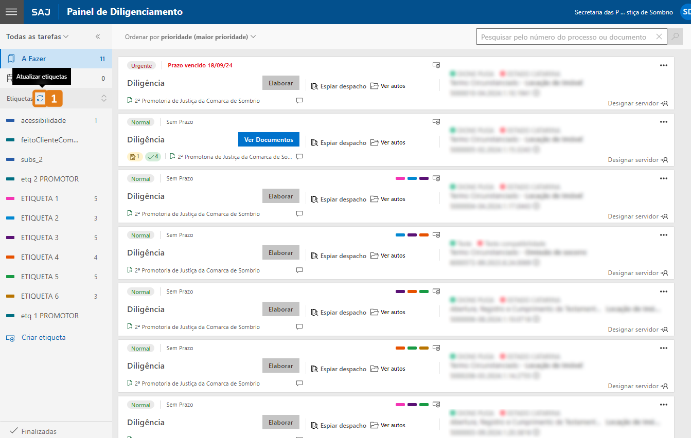Viewport: 691px width, 438px height.
Task: Toggle the Etiquetas section sort arrows
Action: pyautogui.click(x=103, y=98)
